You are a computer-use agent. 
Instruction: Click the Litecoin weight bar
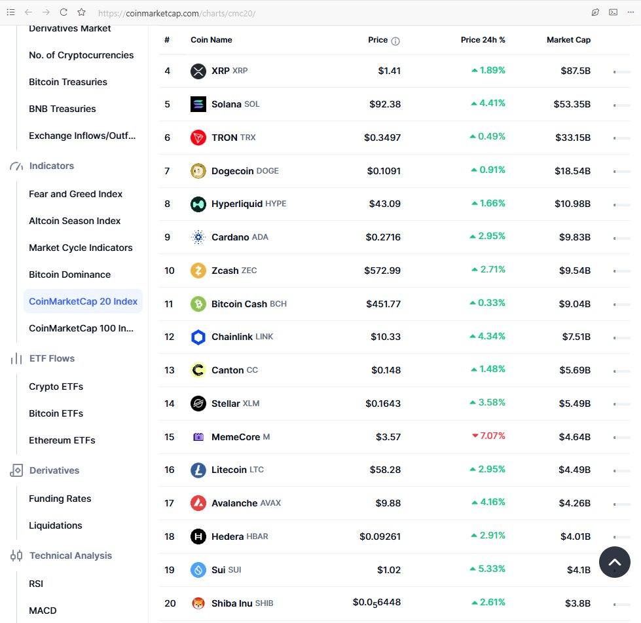point(622,471)
